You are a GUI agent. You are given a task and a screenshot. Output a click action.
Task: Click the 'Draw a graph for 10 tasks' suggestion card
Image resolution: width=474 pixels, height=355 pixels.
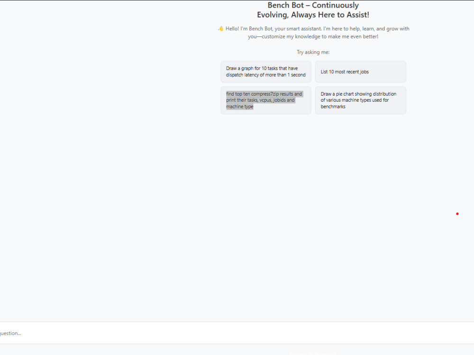click(x=265, y=71)
